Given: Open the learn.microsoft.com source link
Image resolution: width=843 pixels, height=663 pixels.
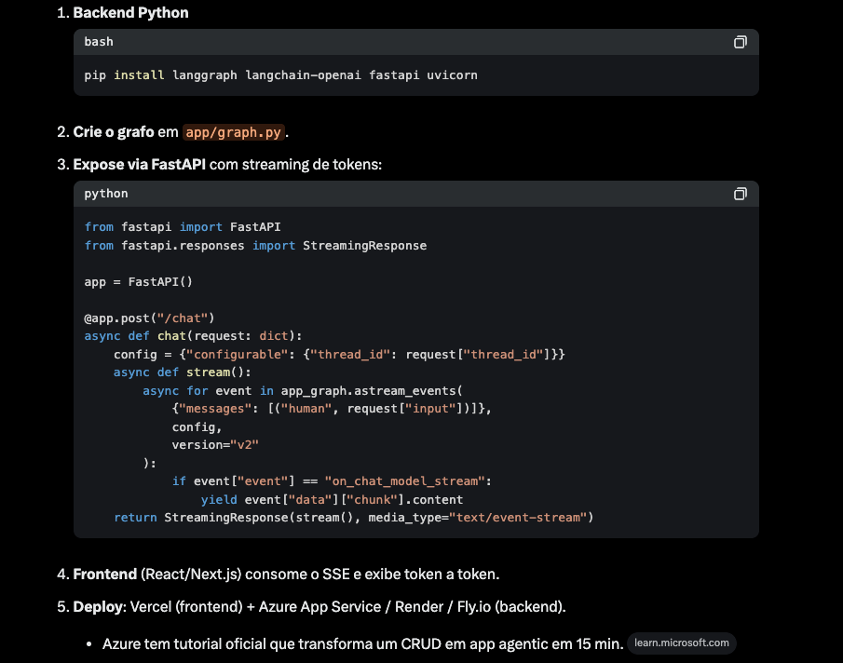Looking at the screenshot, I should 681,643.
